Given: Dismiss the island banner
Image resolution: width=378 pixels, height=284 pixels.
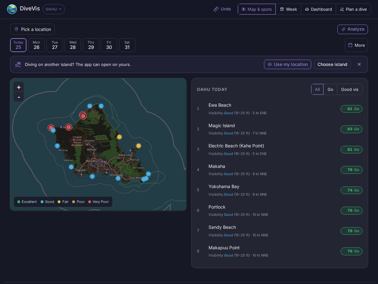Looking at the screenshot, I should (359, 64).
